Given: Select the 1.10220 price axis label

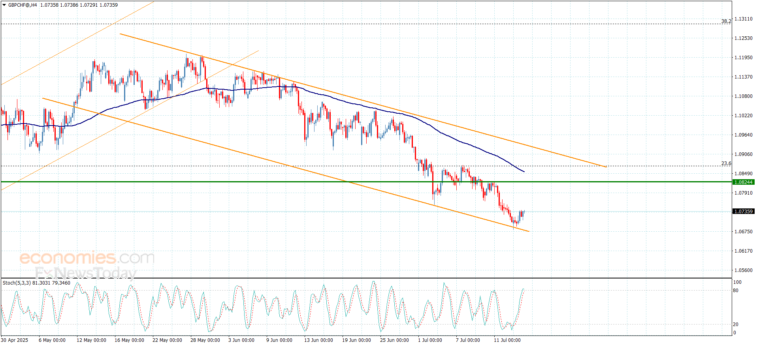Looking at the screenshot, I should click(743, 115).
